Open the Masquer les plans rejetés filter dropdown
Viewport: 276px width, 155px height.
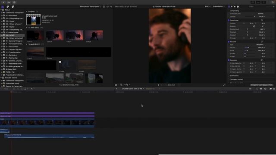[x=91, y=7]
